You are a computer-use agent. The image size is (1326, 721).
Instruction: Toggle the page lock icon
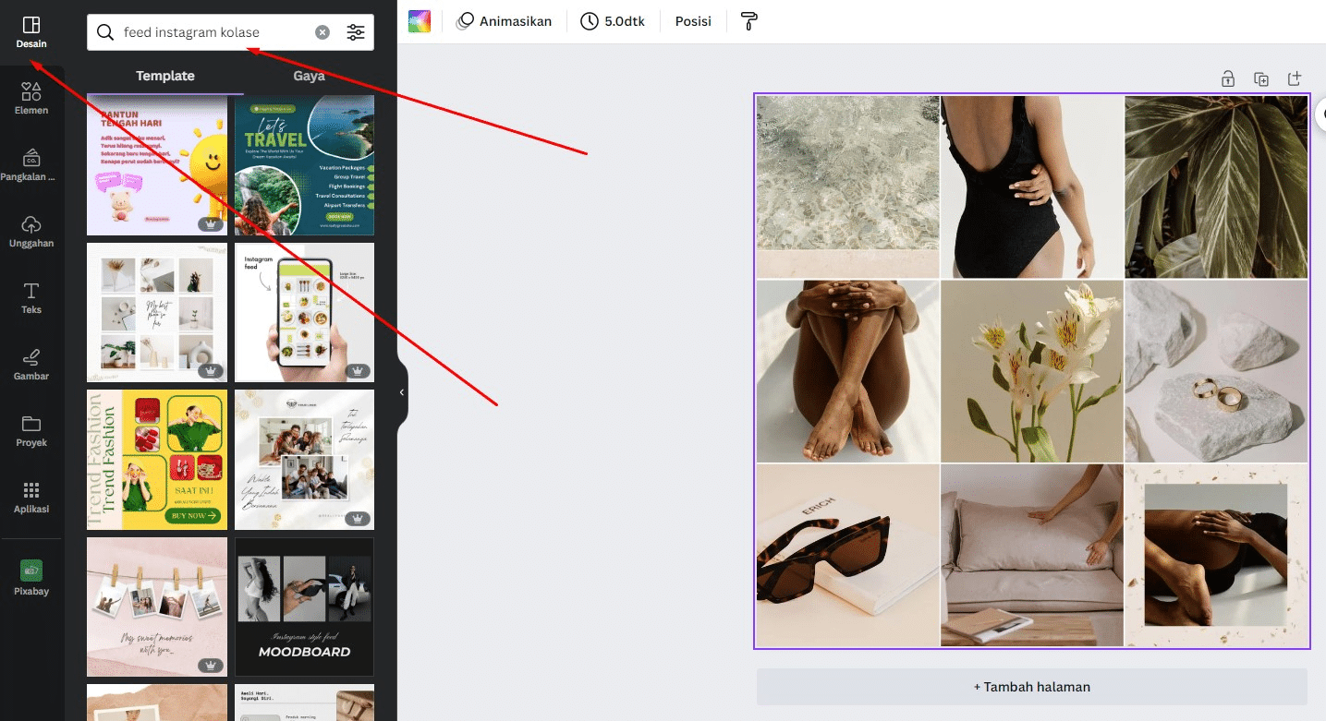1228,78
